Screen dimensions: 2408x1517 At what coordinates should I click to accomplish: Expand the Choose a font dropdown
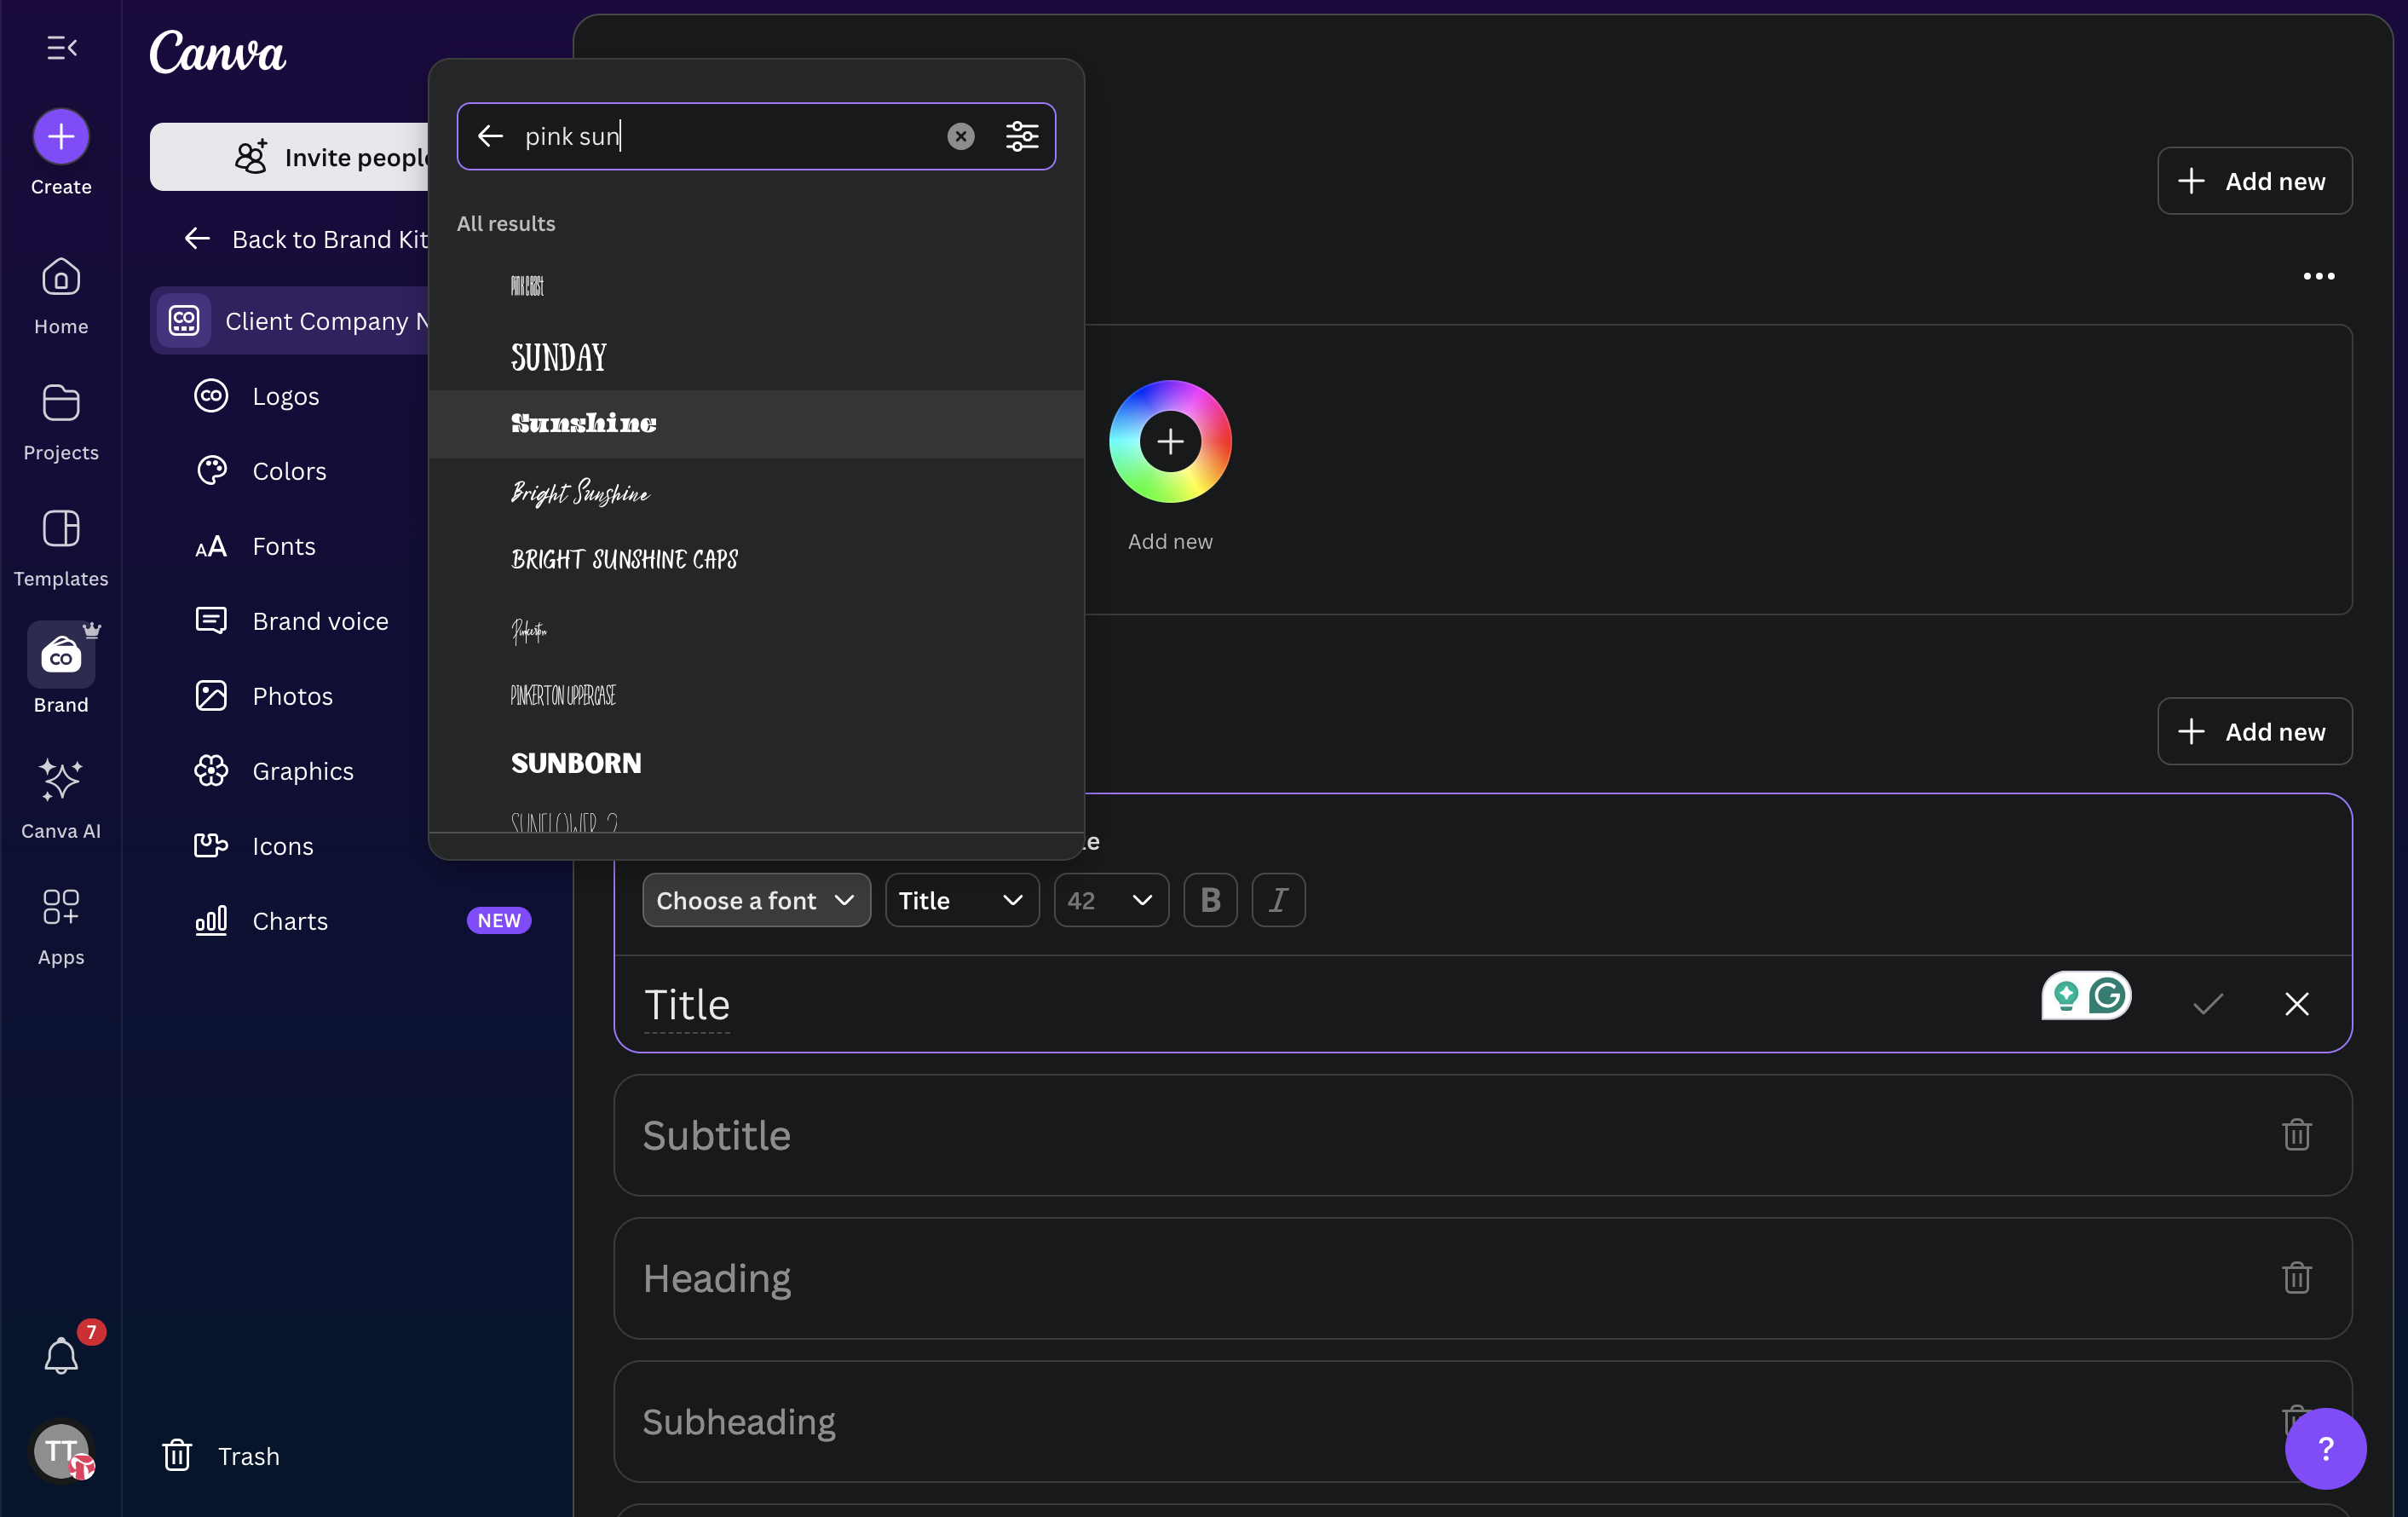[756, 900]
